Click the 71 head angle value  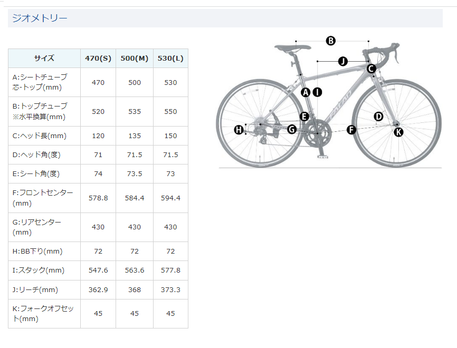98,154
